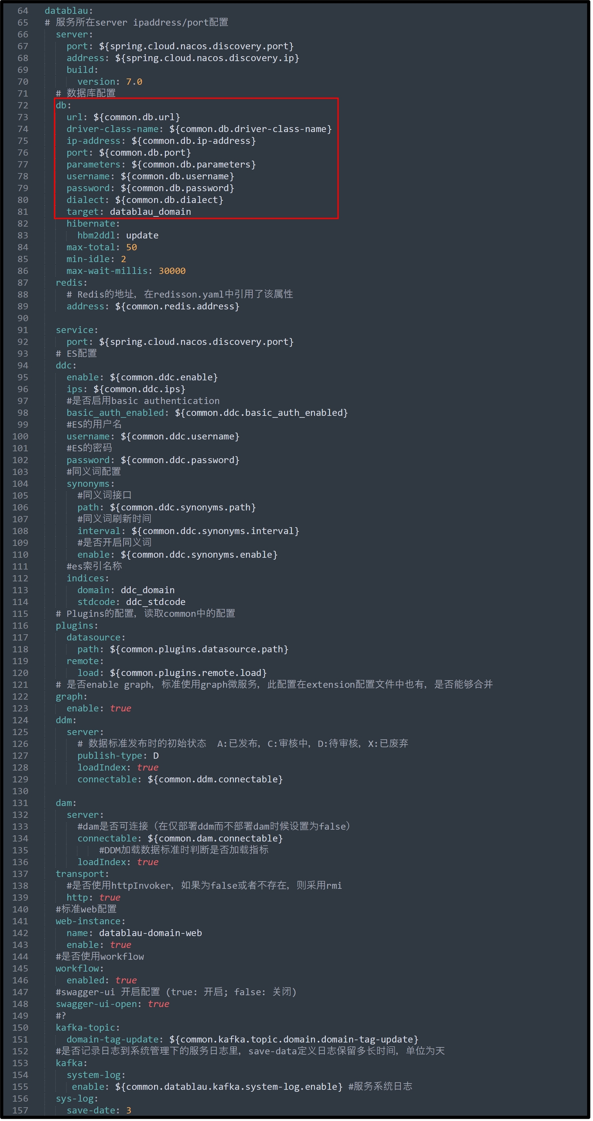Click 'datablau-domain-web' name value

pos(150,933)
